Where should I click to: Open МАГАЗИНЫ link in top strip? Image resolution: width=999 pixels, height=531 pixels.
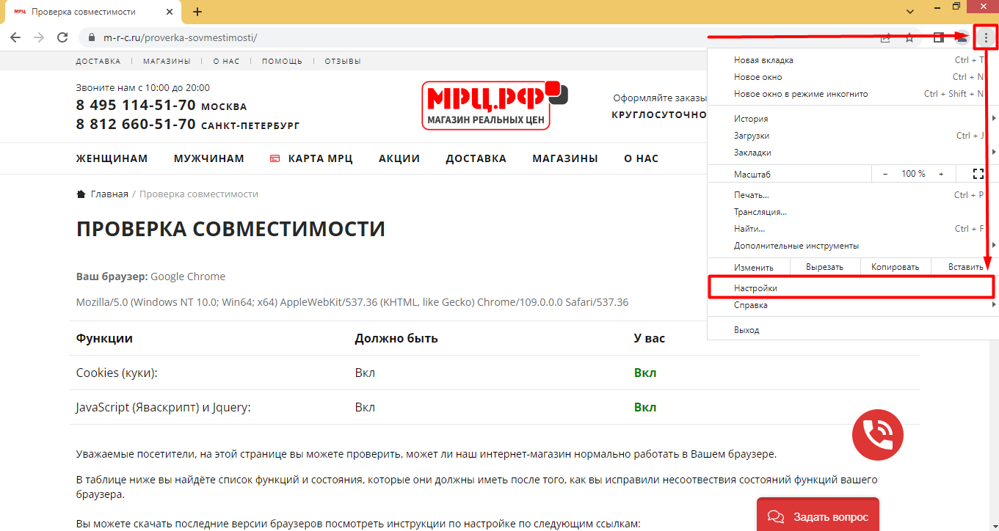[167, 62]
